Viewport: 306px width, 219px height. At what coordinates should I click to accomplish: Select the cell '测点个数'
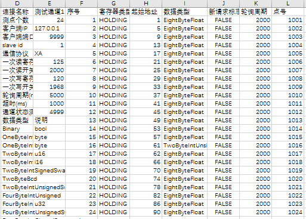(x=17, y=20)
